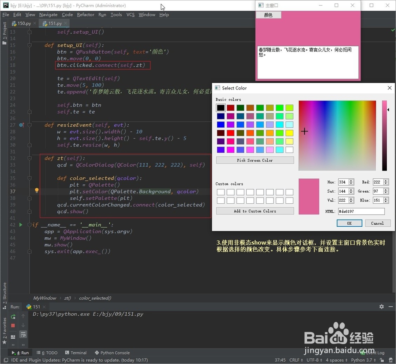Click the Green spinbox stepper arrows
Viewport: 396px width, 364px height.
[x=386, y=191]
